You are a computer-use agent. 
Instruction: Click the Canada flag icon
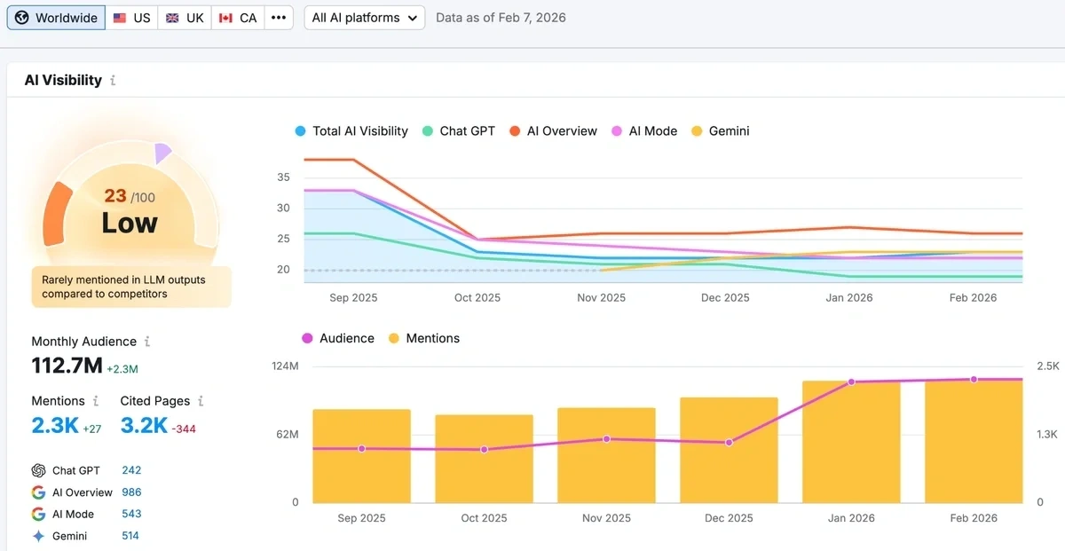(225, 18)
